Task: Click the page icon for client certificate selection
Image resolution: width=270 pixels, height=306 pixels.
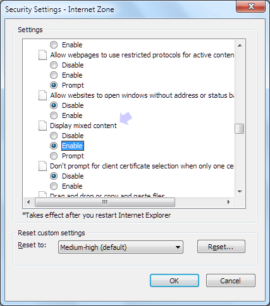Action: coord(42,166)
